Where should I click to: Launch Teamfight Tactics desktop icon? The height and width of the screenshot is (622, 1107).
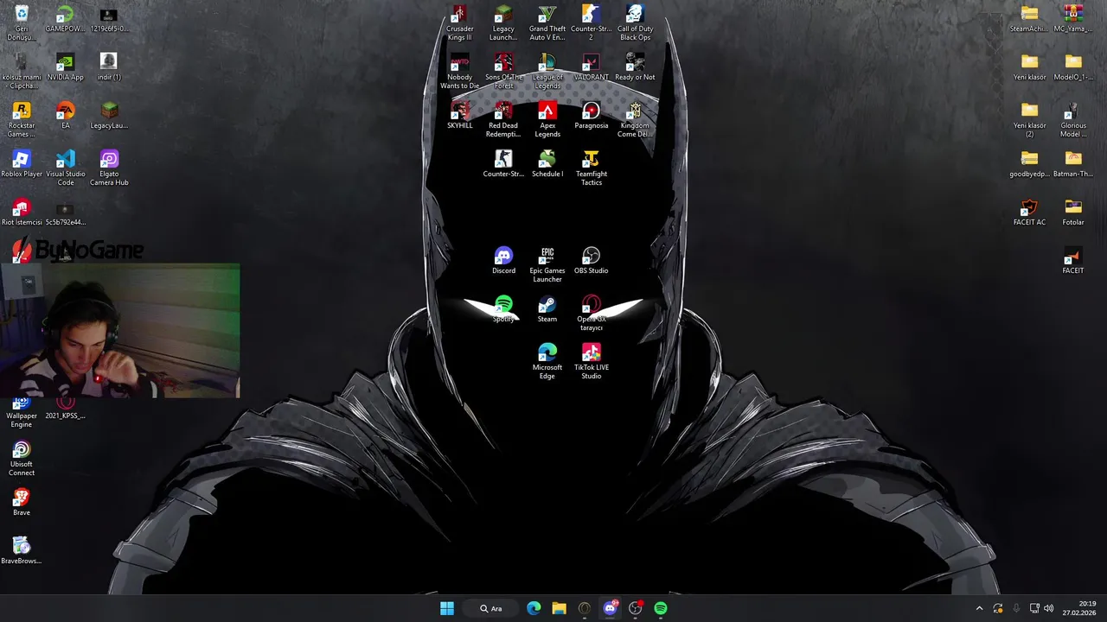(591, 168)
